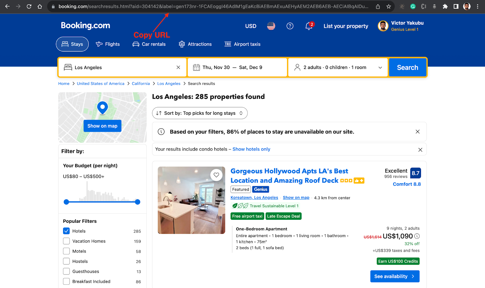Click the maximum budget slider handle
The image size is (485, 288).
138,202
